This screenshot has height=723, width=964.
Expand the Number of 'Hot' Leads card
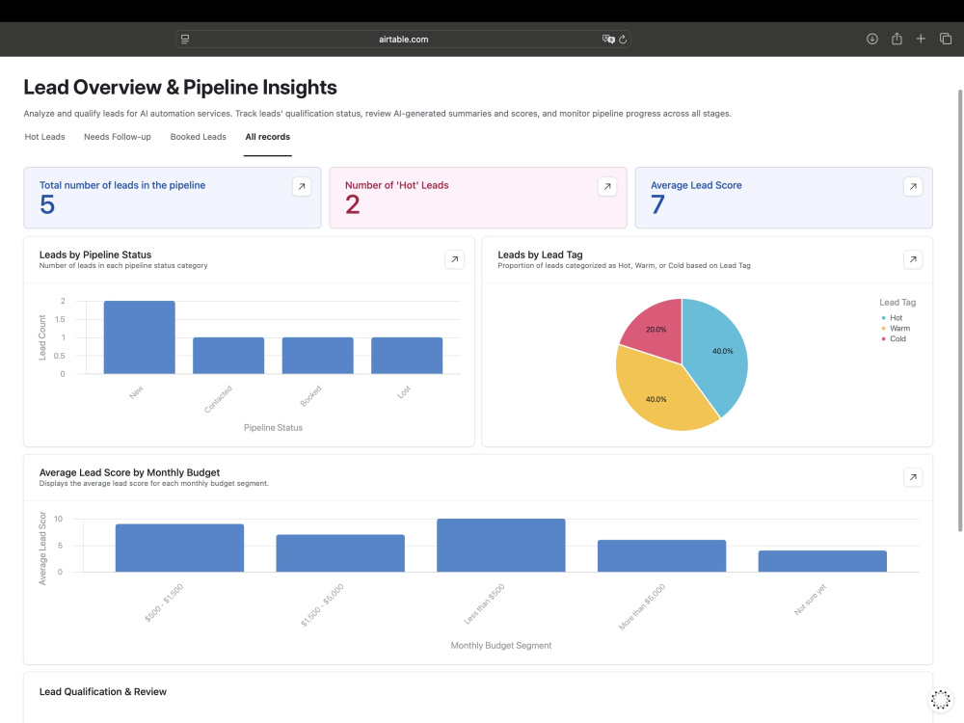point(606,186)
